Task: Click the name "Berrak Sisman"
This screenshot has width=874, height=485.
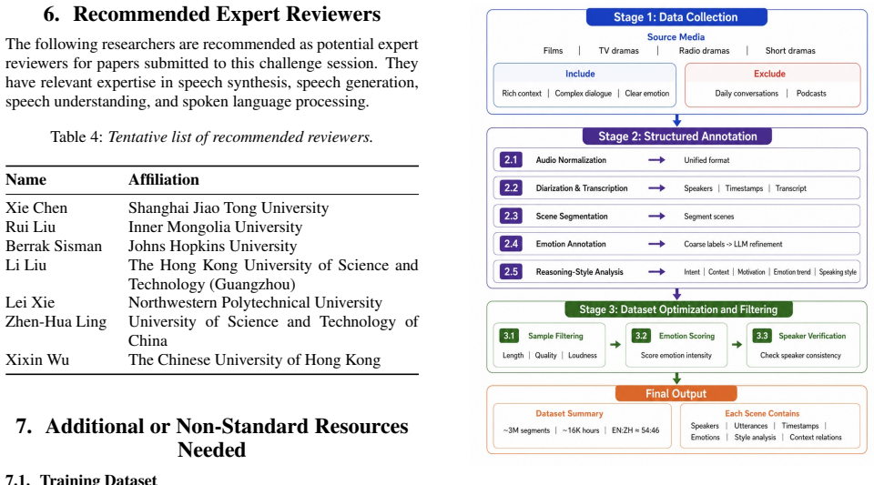Action: (54, 246)
